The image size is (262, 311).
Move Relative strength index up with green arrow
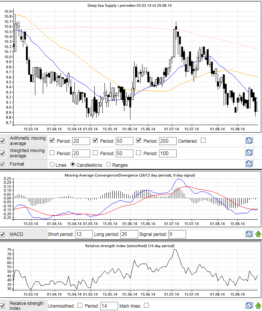pos(258,305)
